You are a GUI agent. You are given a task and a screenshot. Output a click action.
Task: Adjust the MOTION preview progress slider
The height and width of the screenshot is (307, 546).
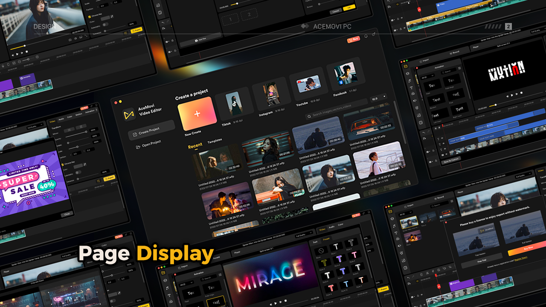tap(516, 99)
